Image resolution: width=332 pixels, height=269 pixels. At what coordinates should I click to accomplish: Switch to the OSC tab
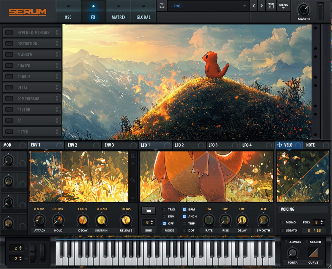68,11
